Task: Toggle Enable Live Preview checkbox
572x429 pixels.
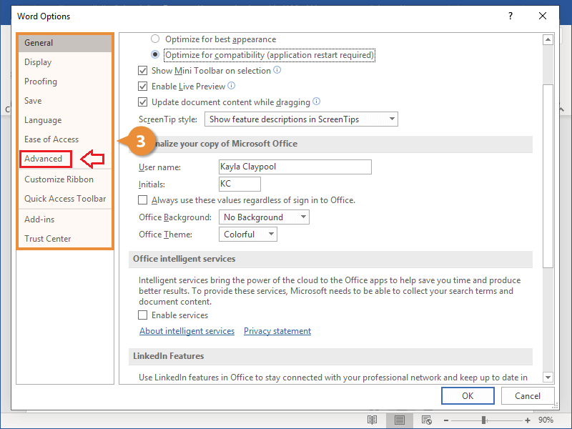Action: tap(142, 86)
